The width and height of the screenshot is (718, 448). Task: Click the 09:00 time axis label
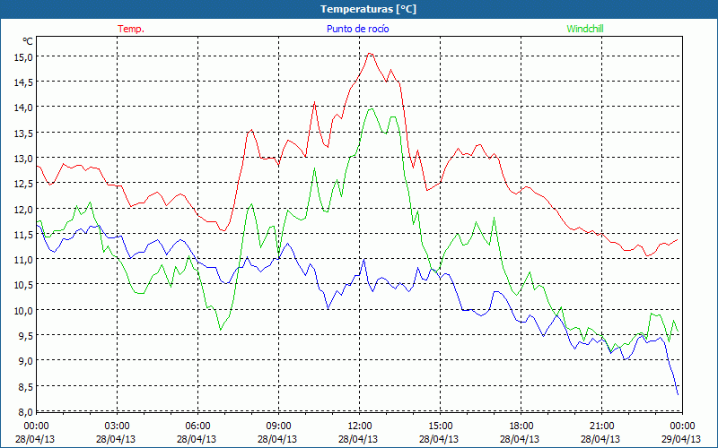pyautogui.click(x=278, y=426)
